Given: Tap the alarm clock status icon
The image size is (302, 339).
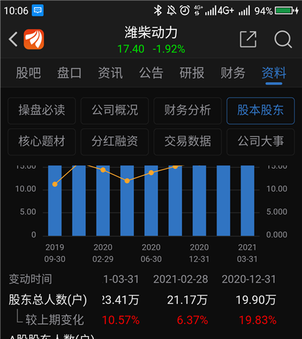Looking at the screenshot, I should tap(185, 11).
